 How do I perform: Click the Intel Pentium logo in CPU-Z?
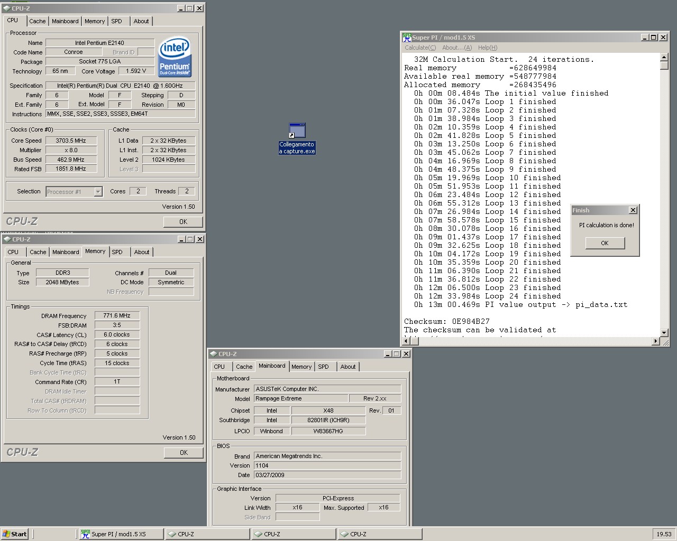(175, 57)
